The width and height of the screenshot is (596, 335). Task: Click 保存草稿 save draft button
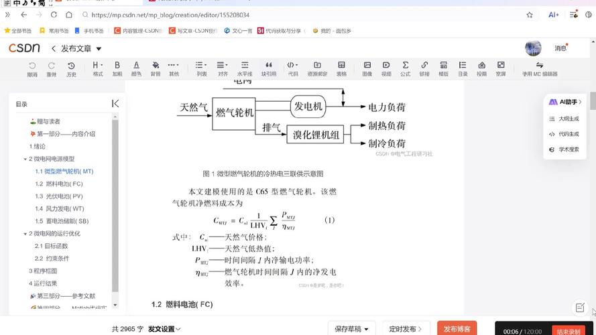click(351, 329)
